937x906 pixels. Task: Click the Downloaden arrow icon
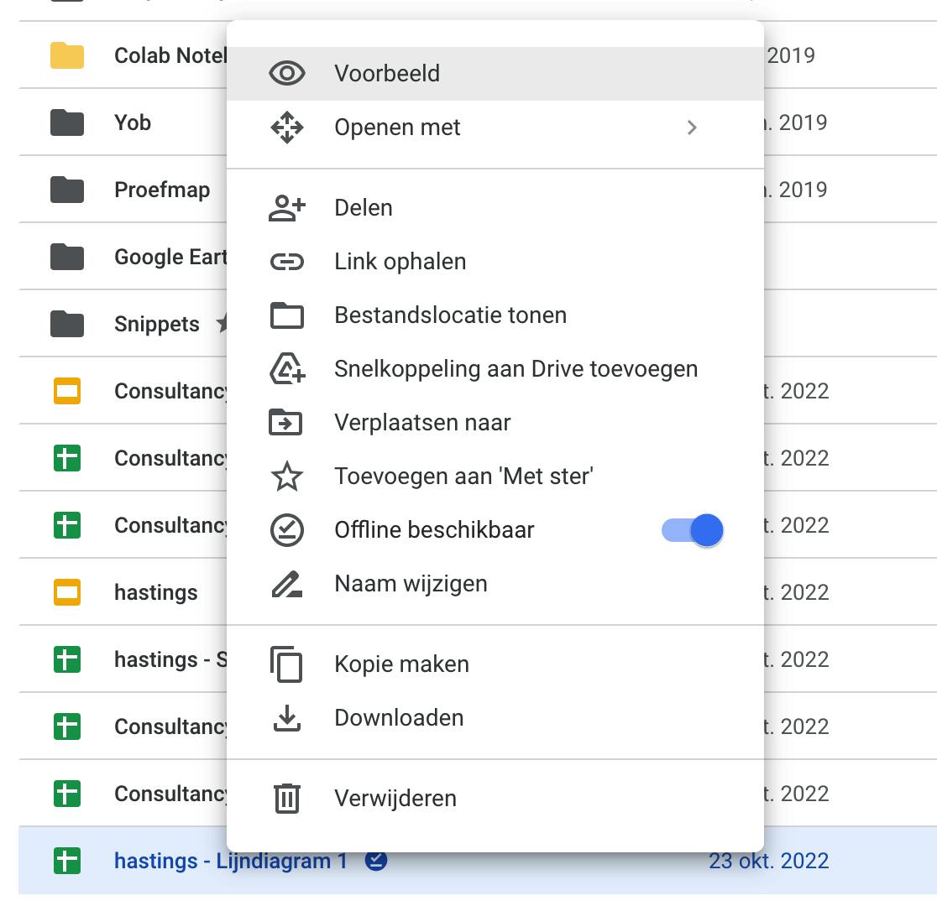pos(287,718)
